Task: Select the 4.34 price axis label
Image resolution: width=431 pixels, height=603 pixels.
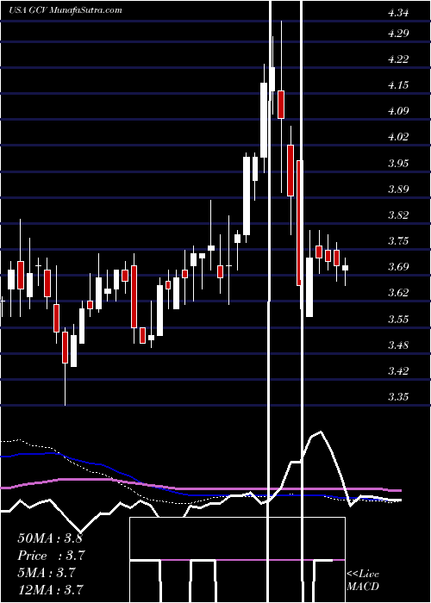Action: tap(398, 13)
